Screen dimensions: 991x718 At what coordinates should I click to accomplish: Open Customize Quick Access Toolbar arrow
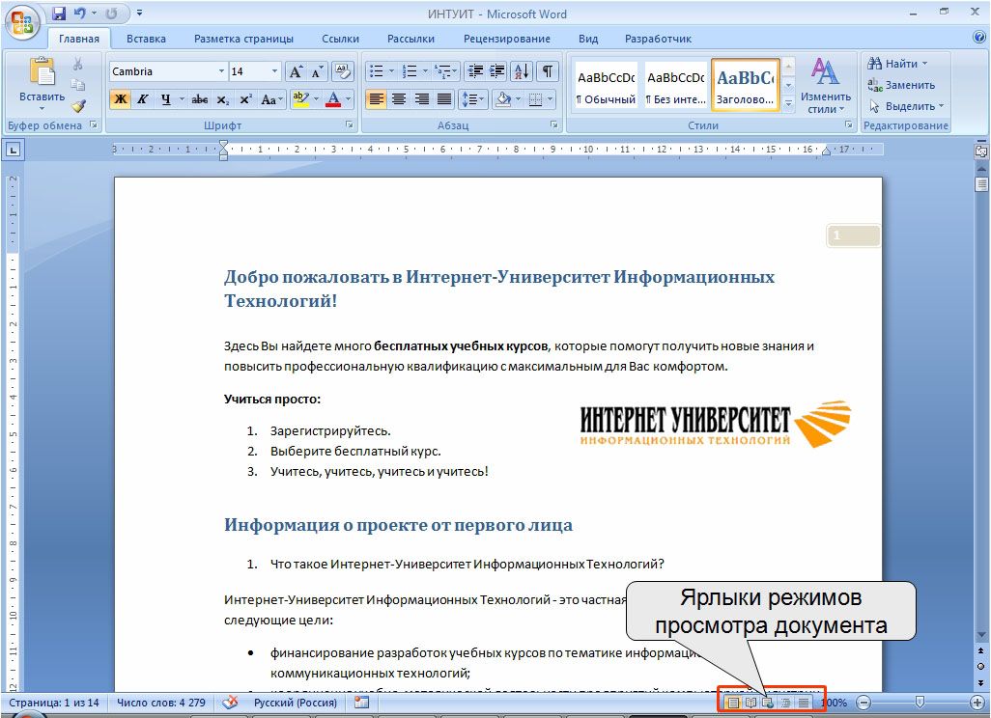click(x=139, y=14)
